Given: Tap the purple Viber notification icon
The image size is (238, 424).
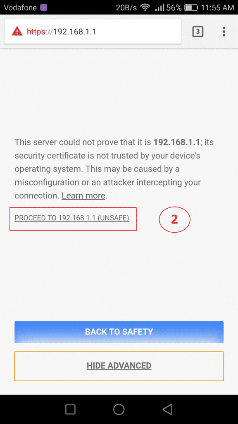Looking at the screenshot, I should tap(43, 7).
